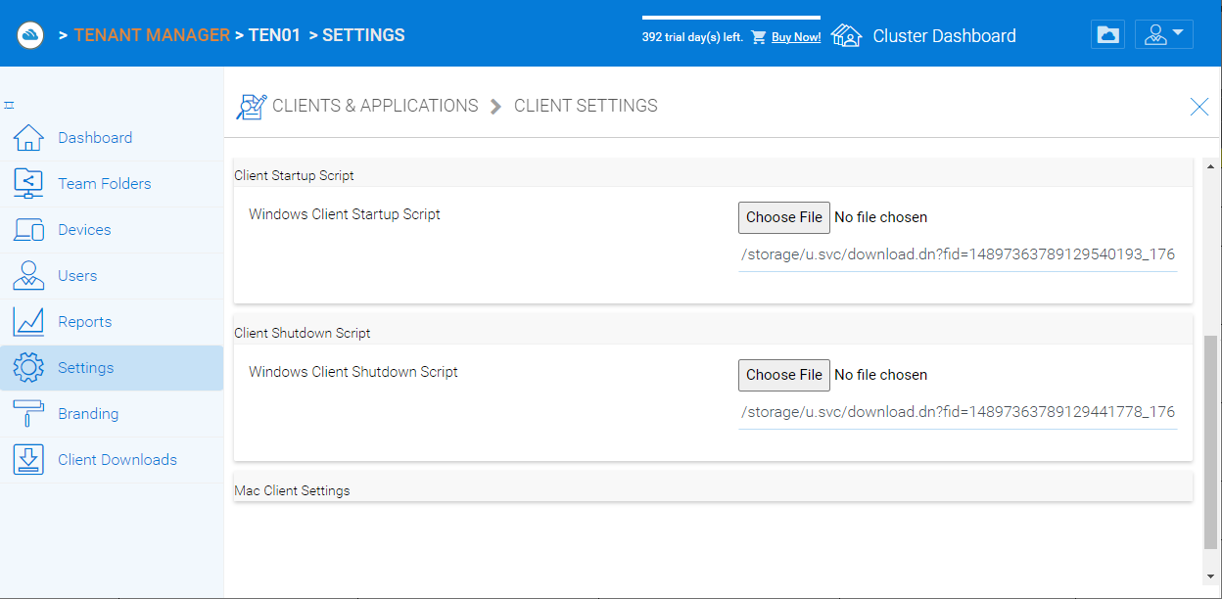
Task: Click the shutdown script URL field
Action: pos(958,412)
